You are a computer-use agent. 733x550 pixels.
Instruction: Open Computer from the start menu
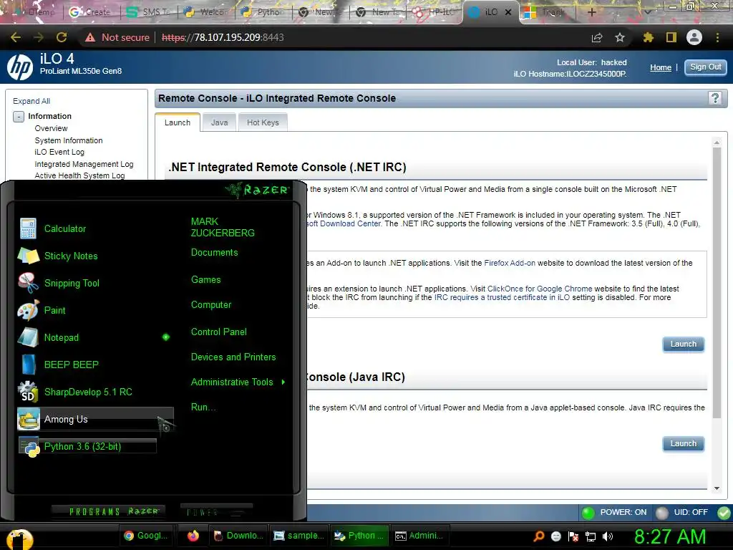pyautogui.click(x=211, y=305)
